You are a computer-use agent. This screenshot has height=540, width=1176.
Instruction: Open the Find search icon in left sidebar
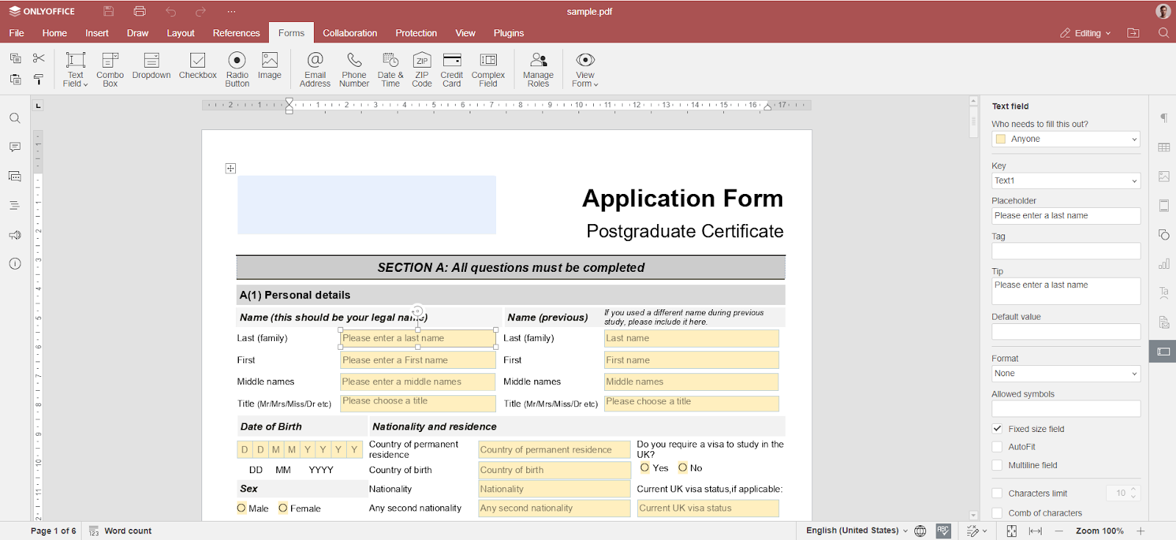[x=15, y=118]
